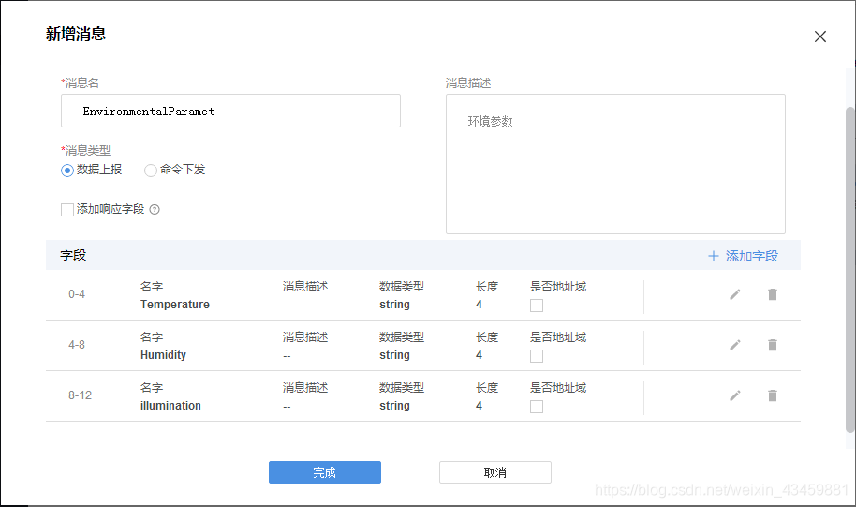Select the field name illumination
856x507 pixels.
tap(170, 406)
